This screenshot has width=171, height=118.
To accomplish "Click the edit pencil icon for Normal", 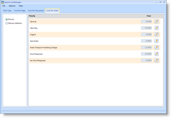I will [x=156, y=22].
